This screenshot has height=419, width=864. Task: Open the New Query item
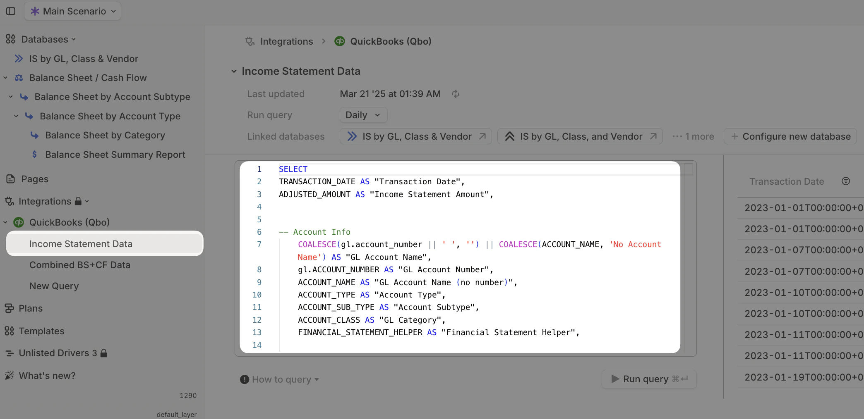54,286
